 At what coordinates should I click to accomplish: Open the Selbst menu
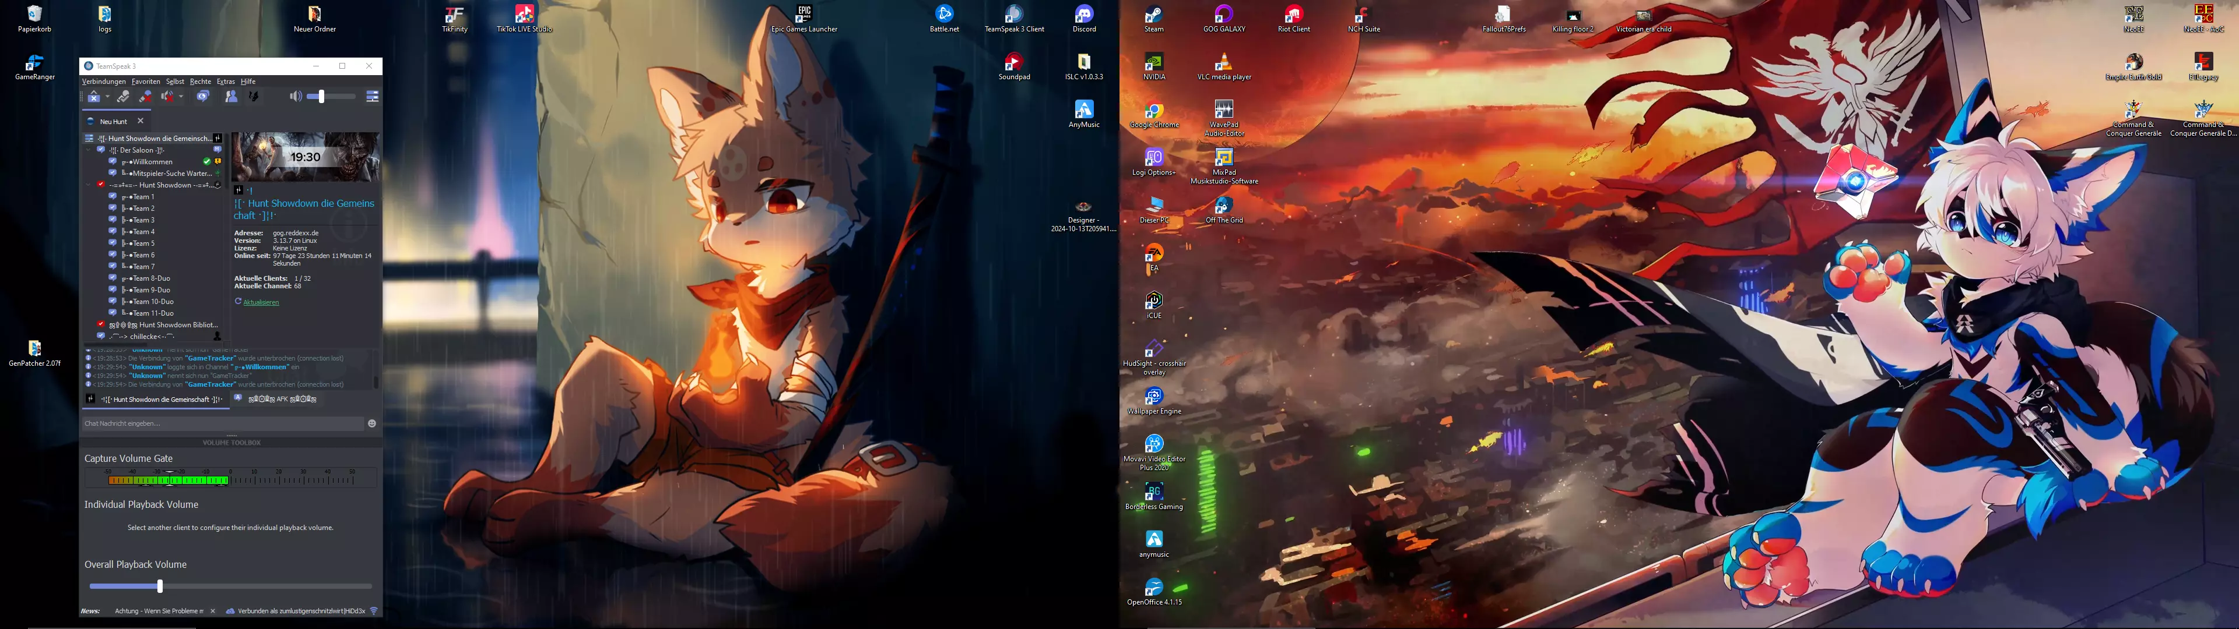[x=176, y=82]
